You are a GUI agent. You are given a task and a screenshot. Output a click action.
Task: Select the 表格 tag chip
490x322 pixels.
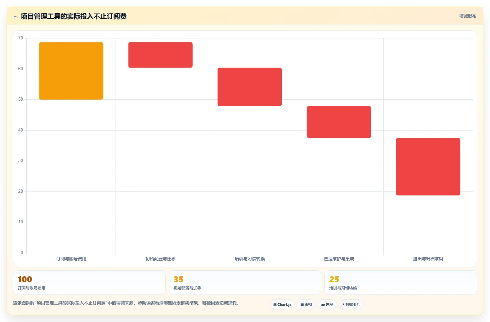(x=306, y=304)
